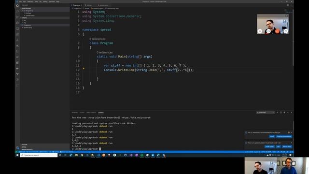The image size is (309, 174).
Task: Close the terminal panel
Action: [291, 113]
